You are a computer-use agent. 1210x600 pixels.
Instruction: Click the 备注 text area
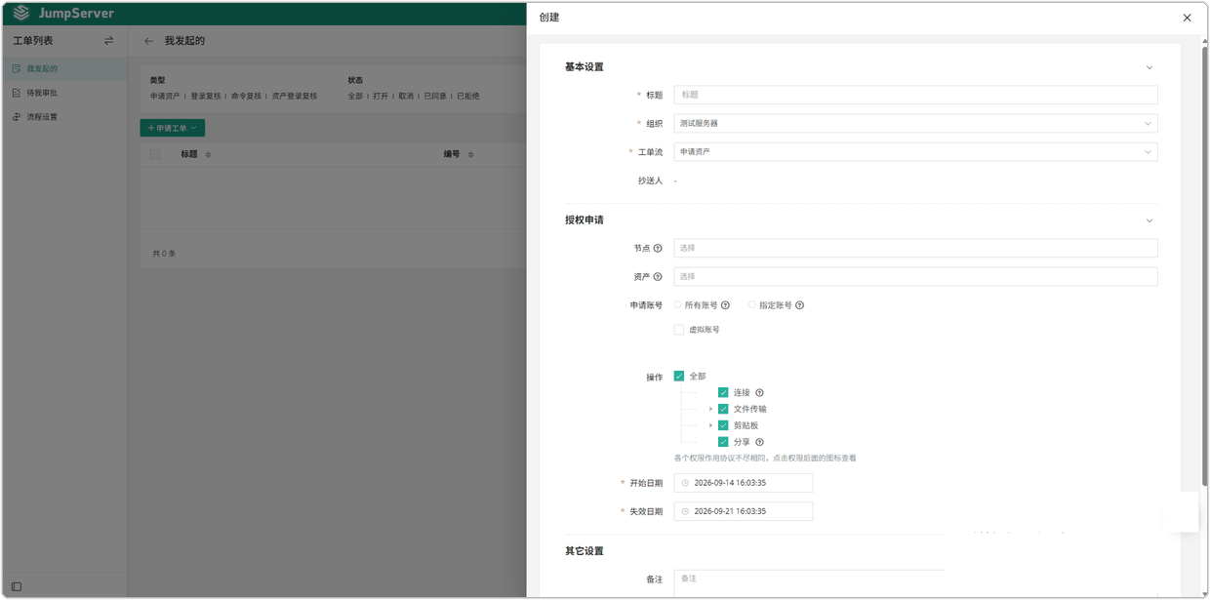pyautogui.click(x=809, y=583)
